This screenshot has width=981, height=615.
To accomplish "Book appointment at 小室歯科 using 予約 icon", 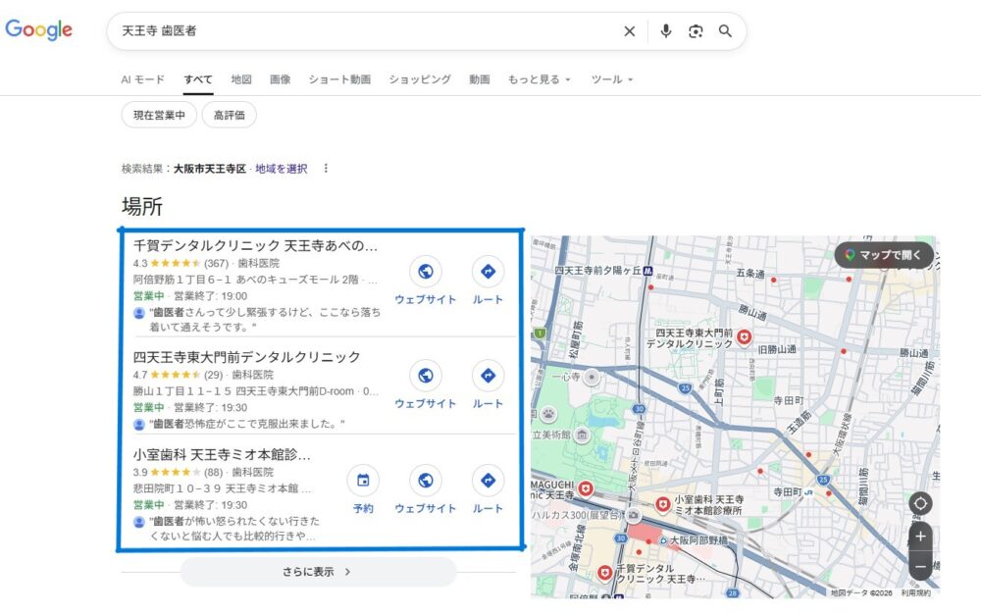I will 363,481.
